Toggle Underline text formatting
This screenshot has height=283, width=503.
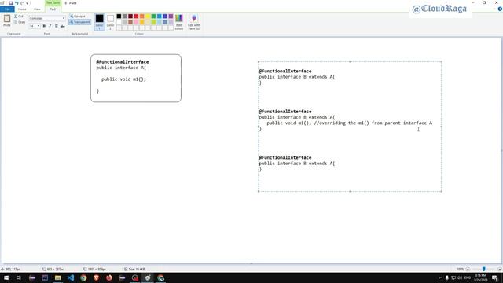(x=56, y=26)
